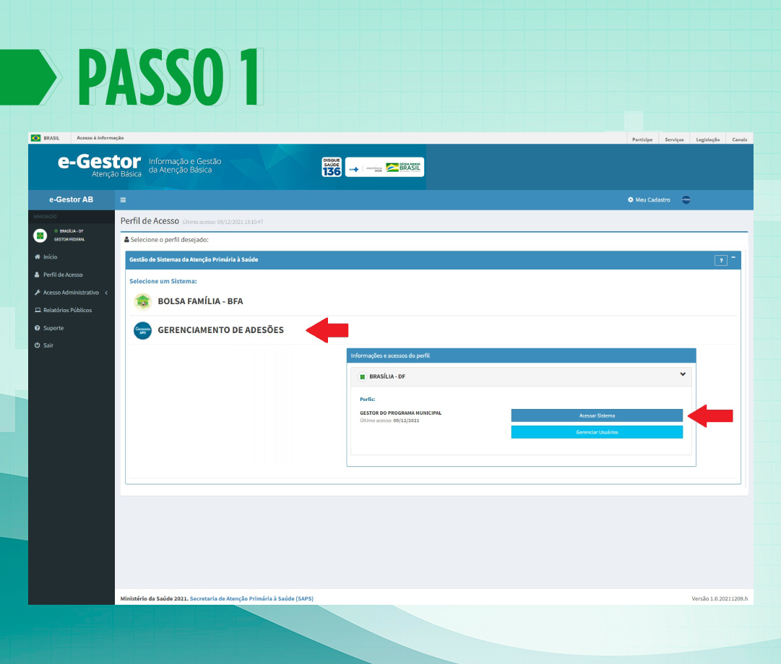Expand Acesso Administrativo submenu arrow
Viewport: 781px width, 664px height.
point(106,293)
